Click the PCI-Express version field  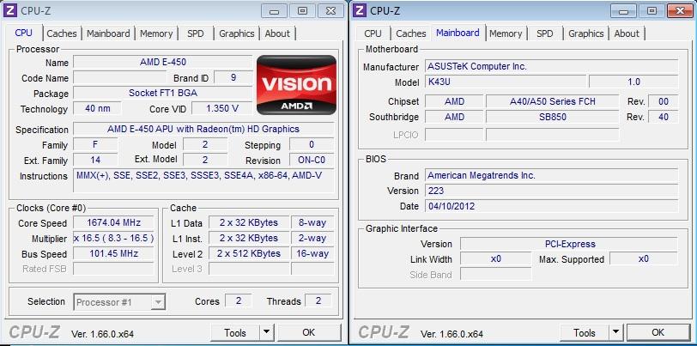coord(568,244)
